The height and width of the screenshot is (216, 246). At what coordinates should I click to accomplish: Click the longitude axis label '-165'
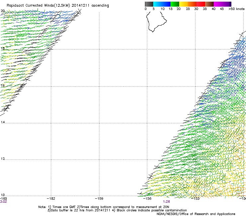click(x=3, y=199)
